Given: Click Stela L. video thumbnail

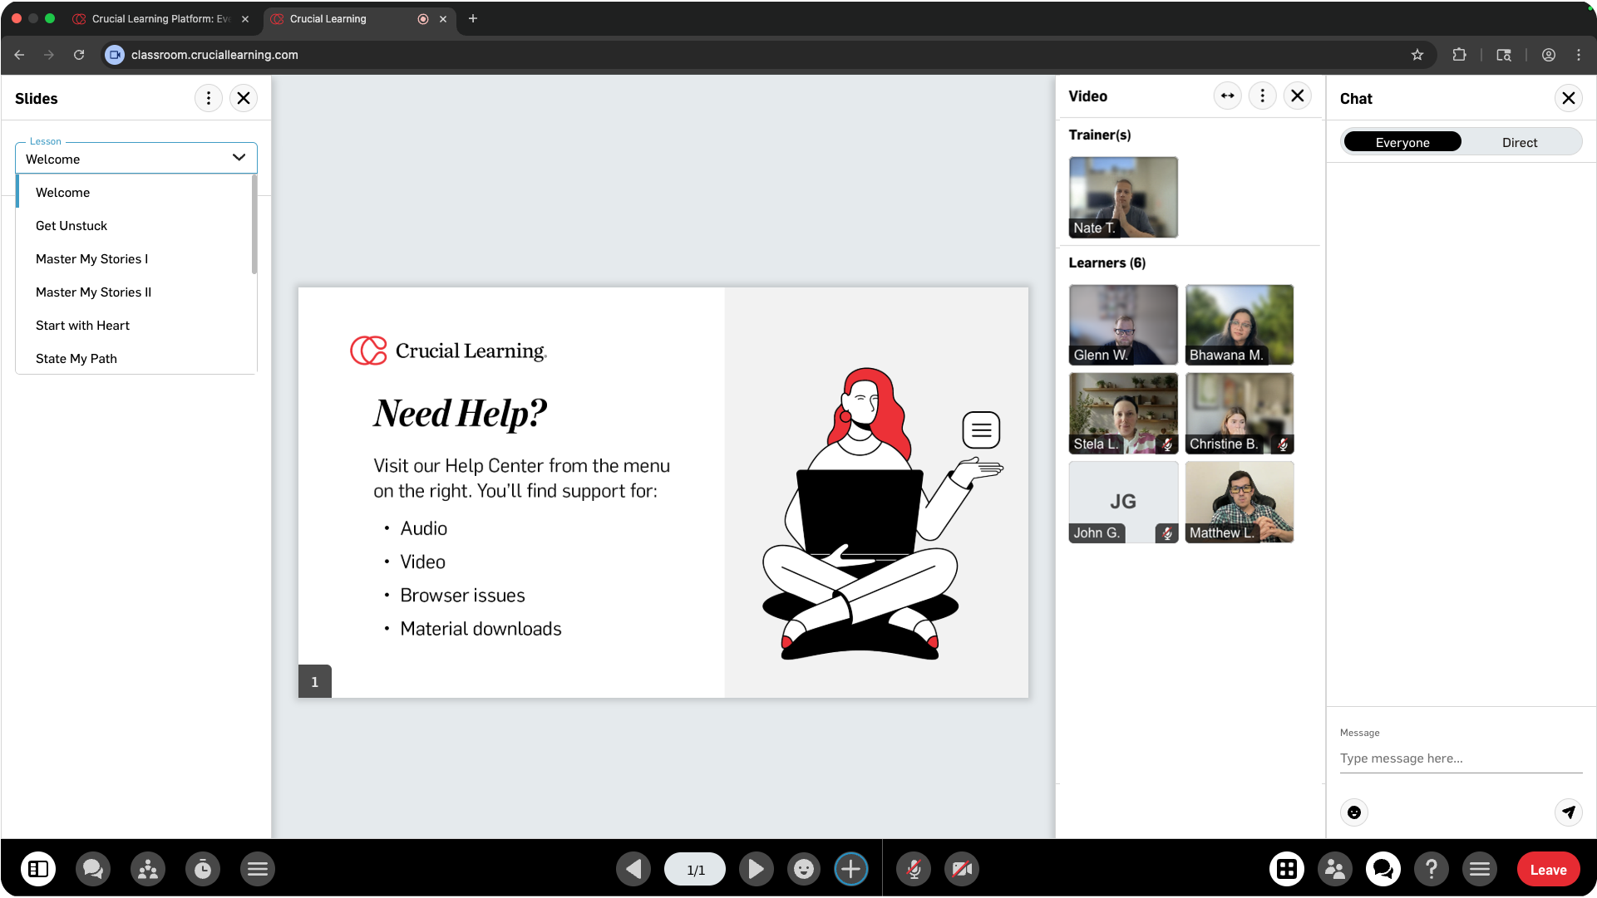Looking at the screenshot, I should pyautogui.click(x=1123, y=414).
